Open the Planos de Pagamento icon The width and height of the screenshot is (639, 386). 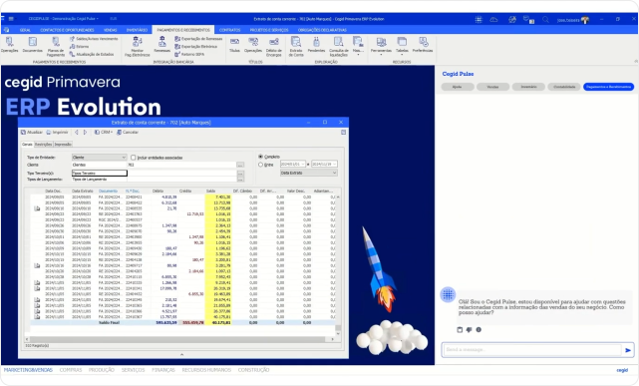coord(56,46)
